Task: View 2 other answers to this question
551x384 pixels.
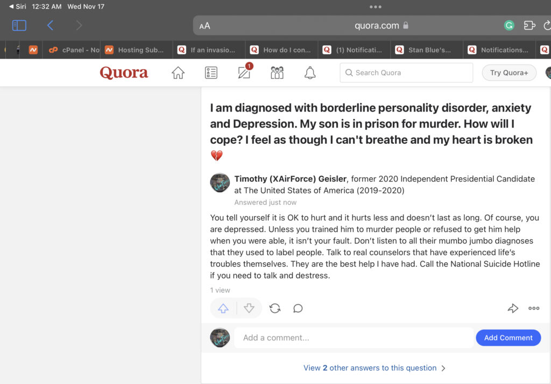Action: (375, 368)
